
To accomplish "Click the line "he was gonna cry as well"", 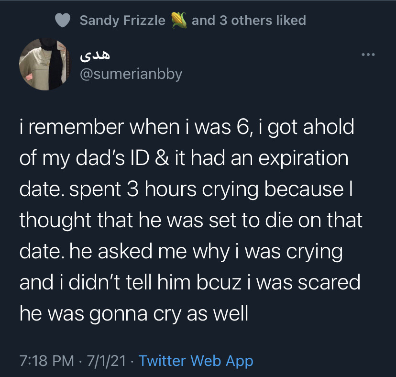I will pos(134,314).
